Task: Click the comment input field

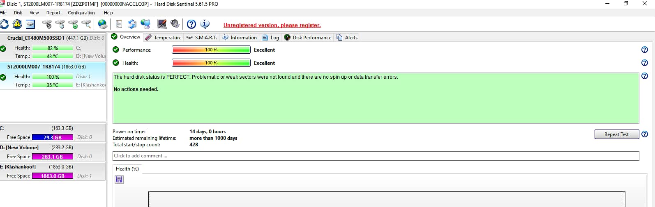Action: (376, 156)
